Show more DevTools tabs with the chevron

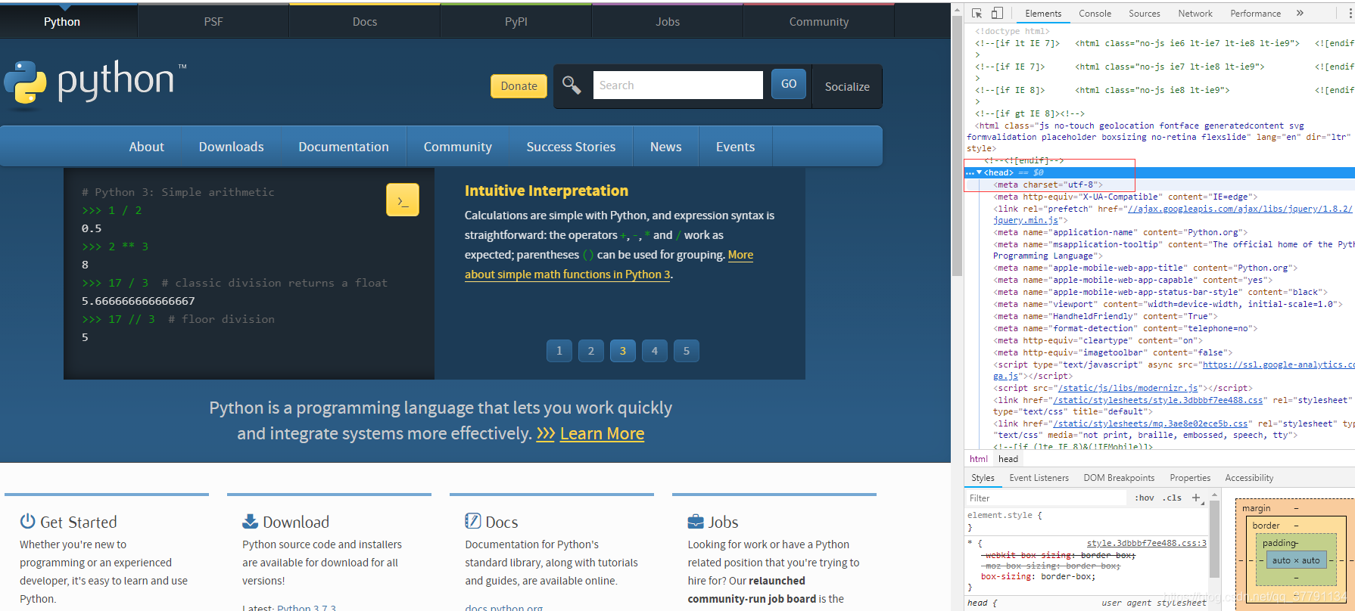click(1300, 13)
